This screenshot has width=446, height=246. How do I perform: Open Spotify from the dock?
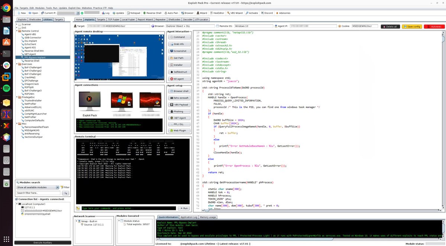[x=6, y=88]
